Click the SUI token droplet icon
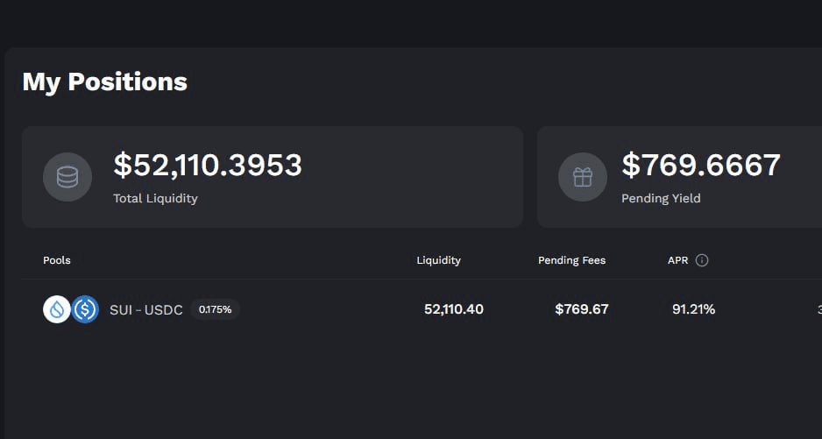The height and width of the screenshot is (439, 822). (x=57, y=309)
